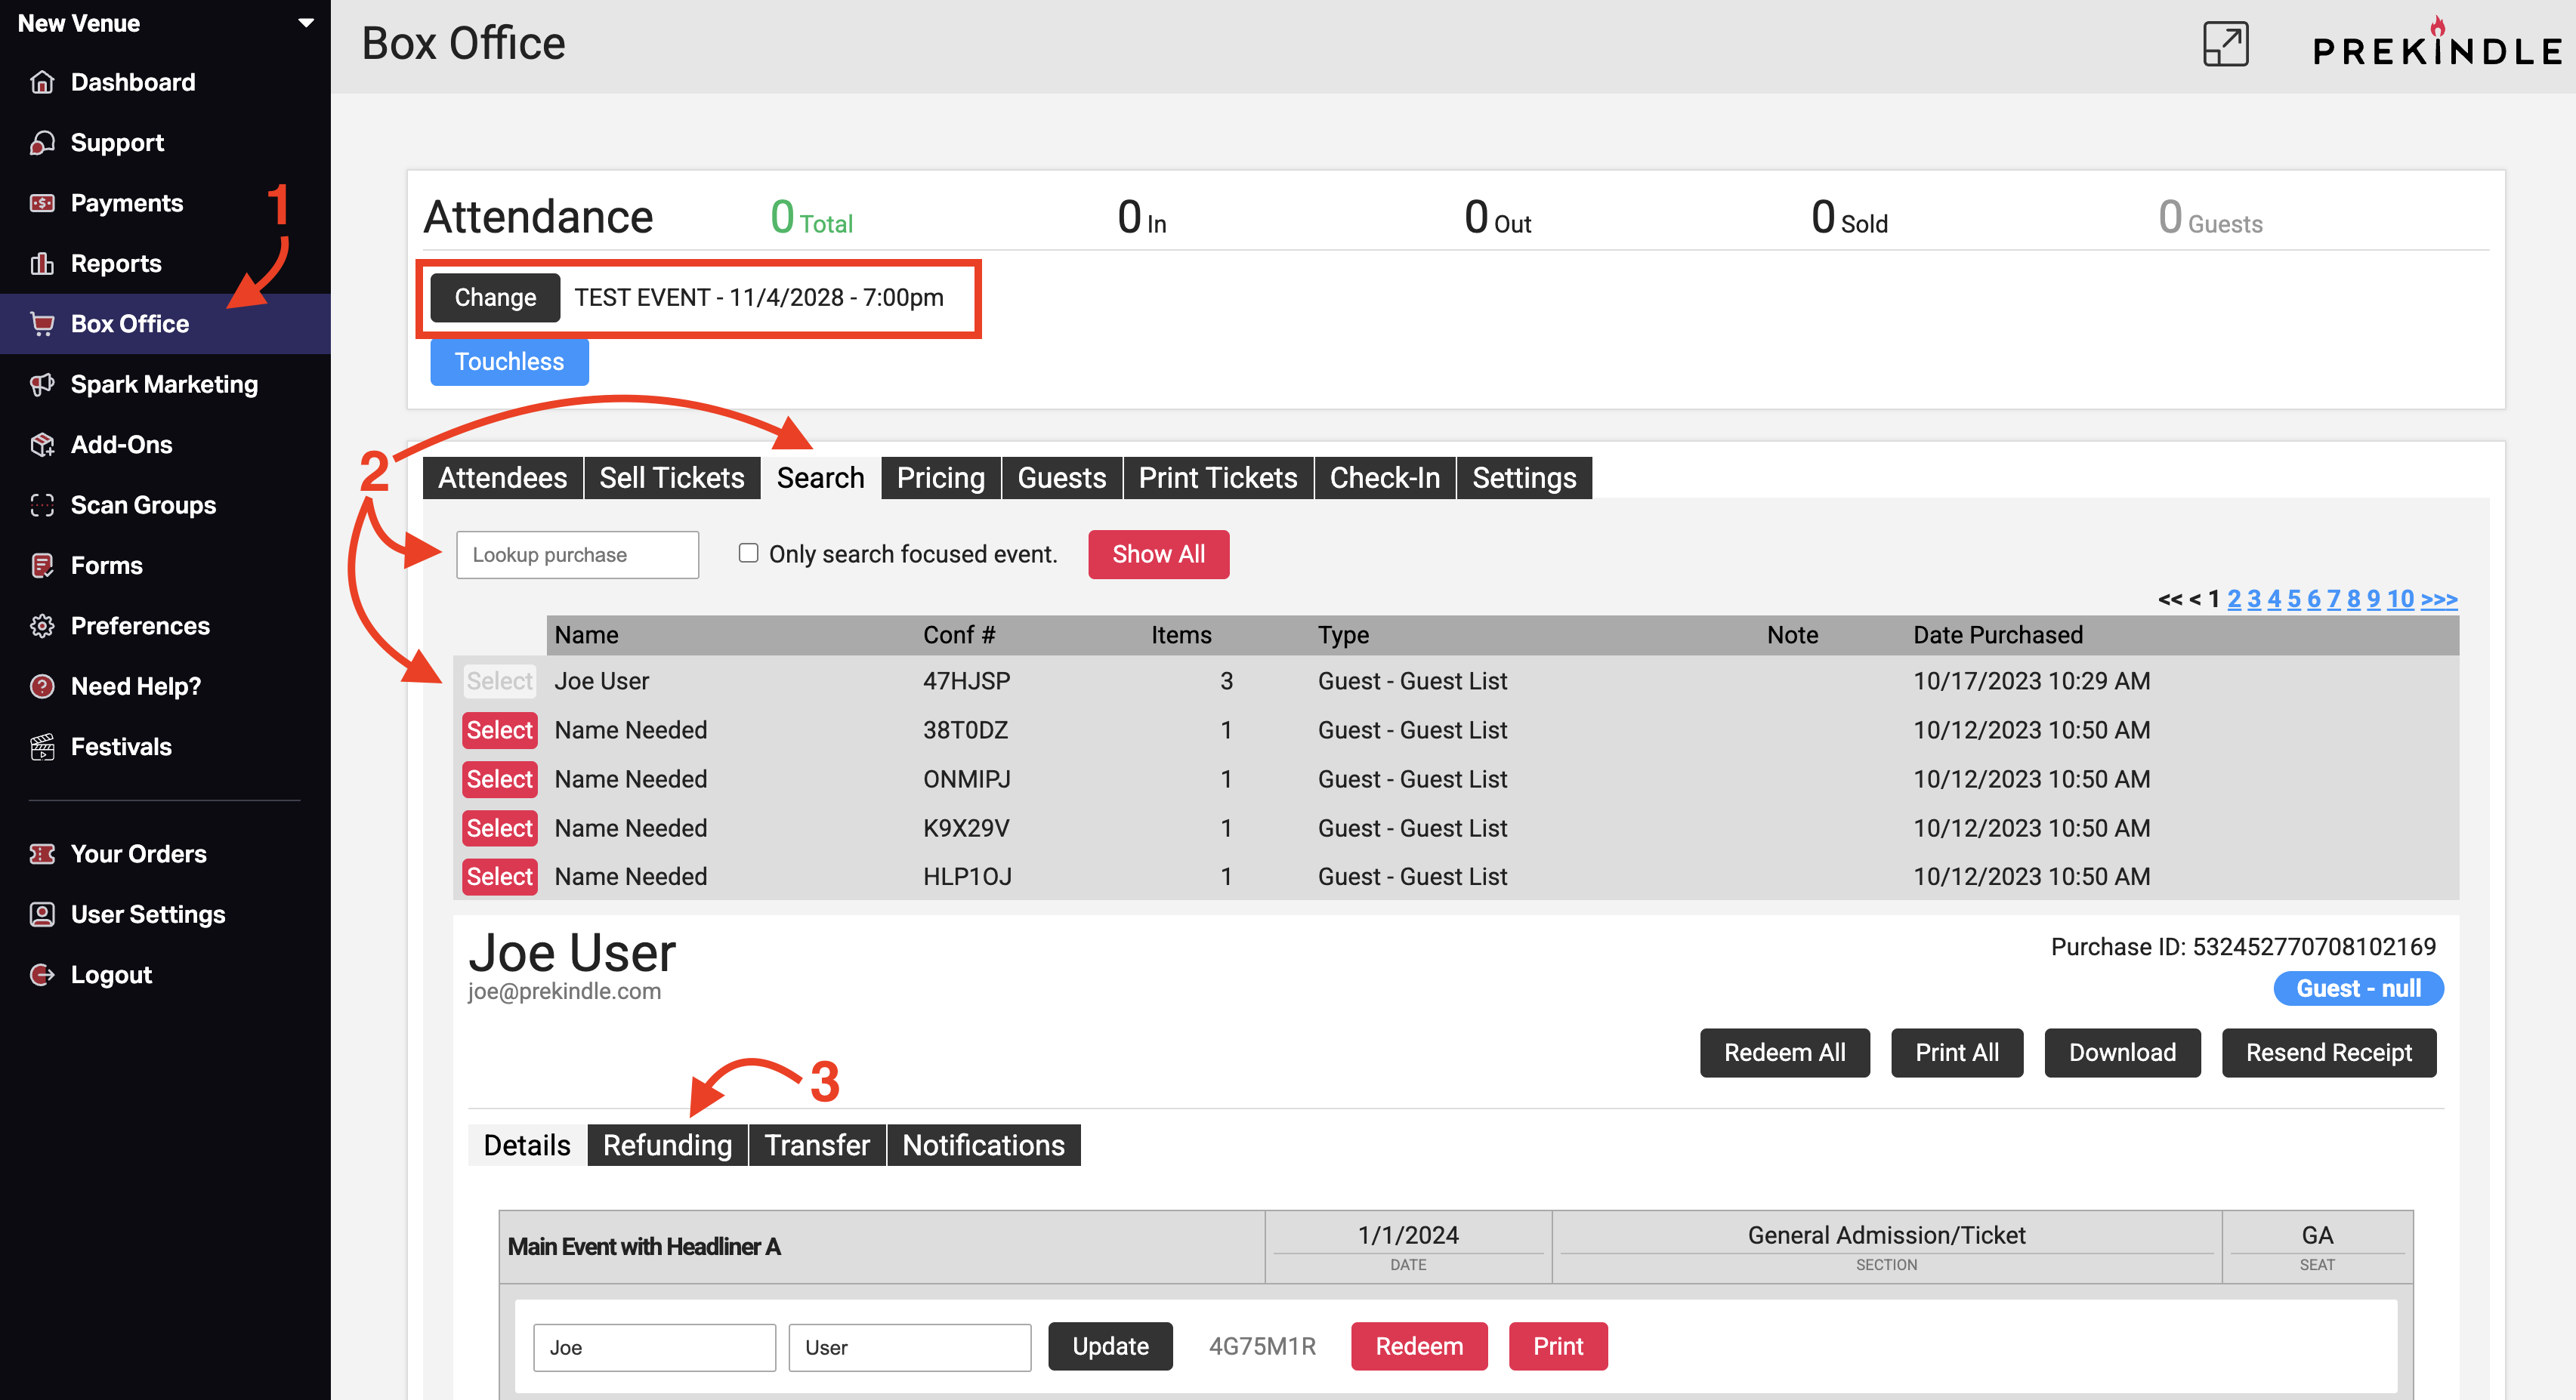Enable Only search focused event checkbox
Viewport: 2576px width, 1400px height.
coord(748,553)
